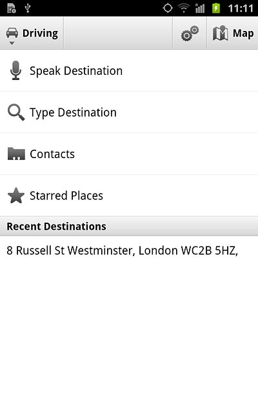Tap the star icon for starred places
The image size is (258, 413).
point(16,196)
